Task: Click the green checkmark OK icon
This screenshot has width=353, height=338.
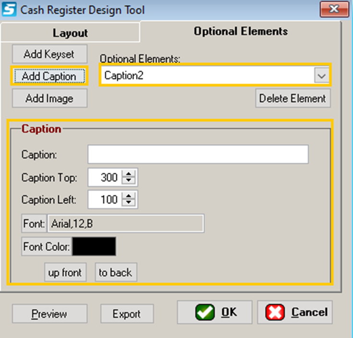Action: pyautogui.click(x=205, y=312)
